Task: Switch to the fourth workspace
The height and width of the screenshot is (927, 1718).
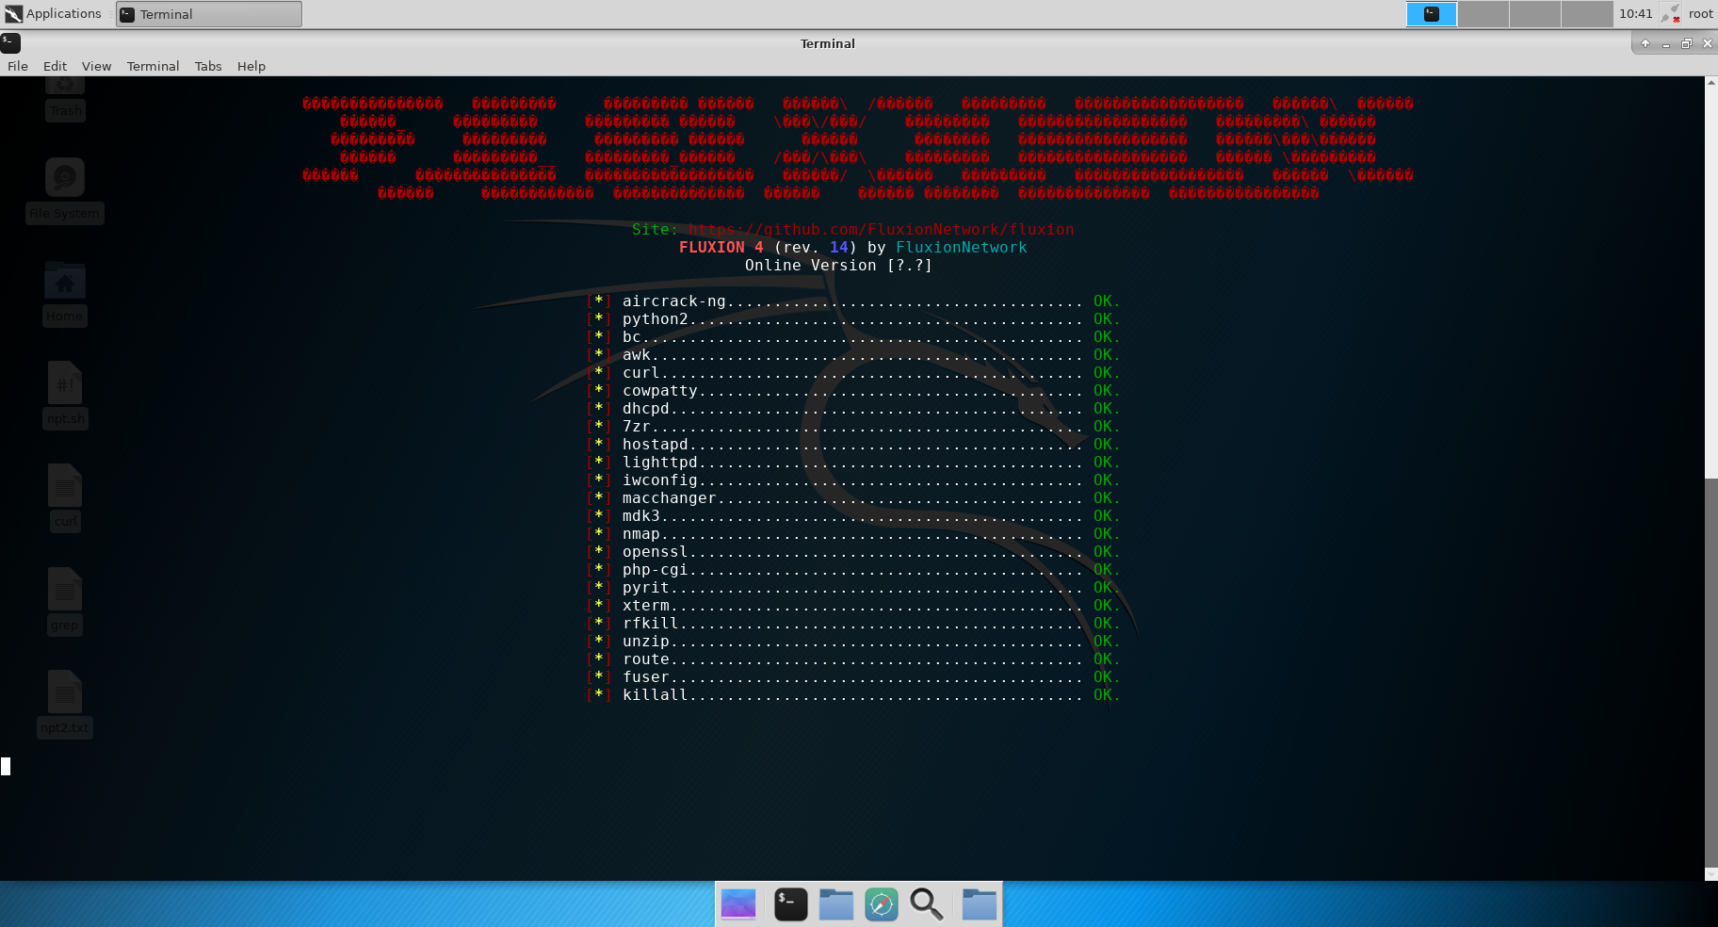Action: point(1587,14)
